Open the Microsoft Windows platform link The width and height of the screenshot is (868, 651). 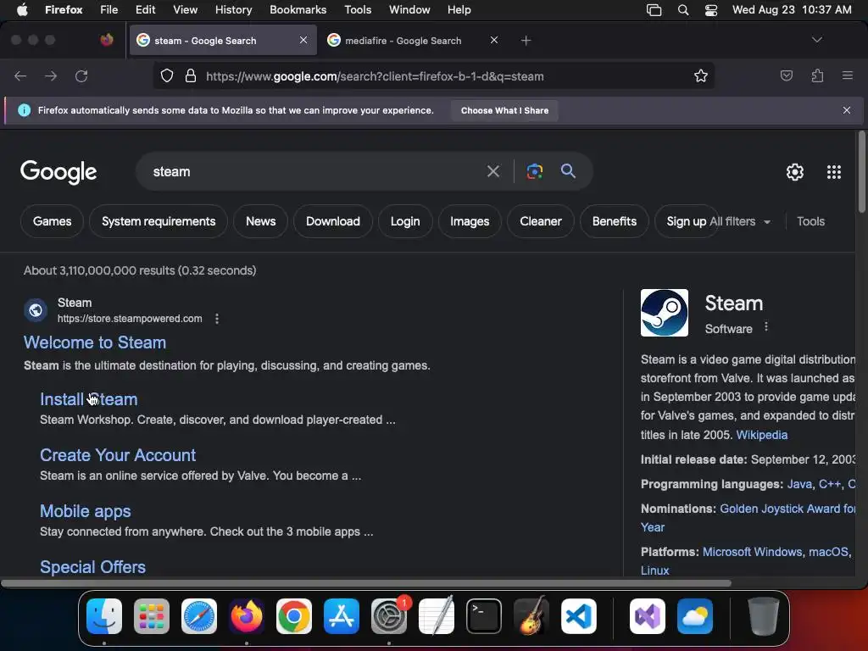pyautogui.click(x=752, y=552)
